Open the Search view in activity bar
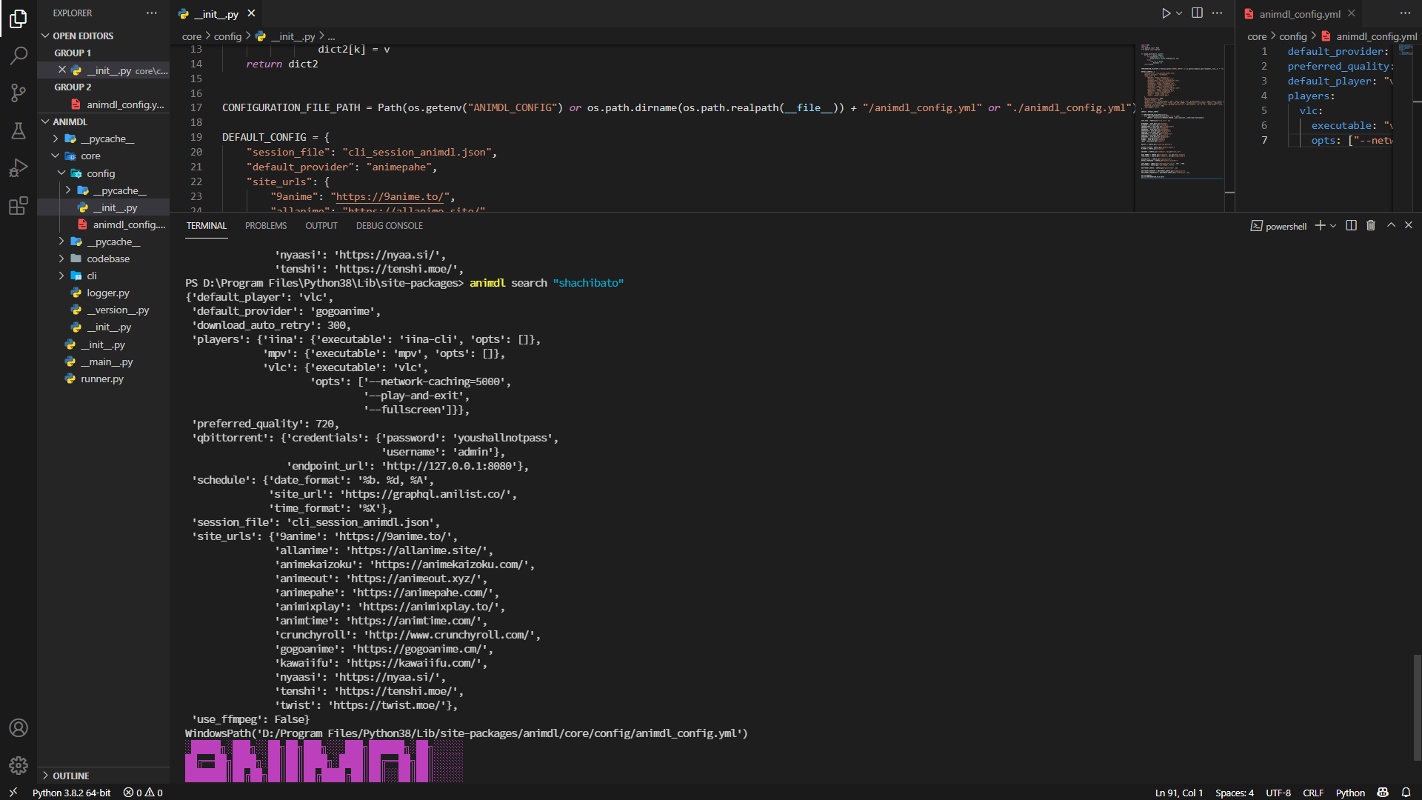 click(x=19, y=56)
